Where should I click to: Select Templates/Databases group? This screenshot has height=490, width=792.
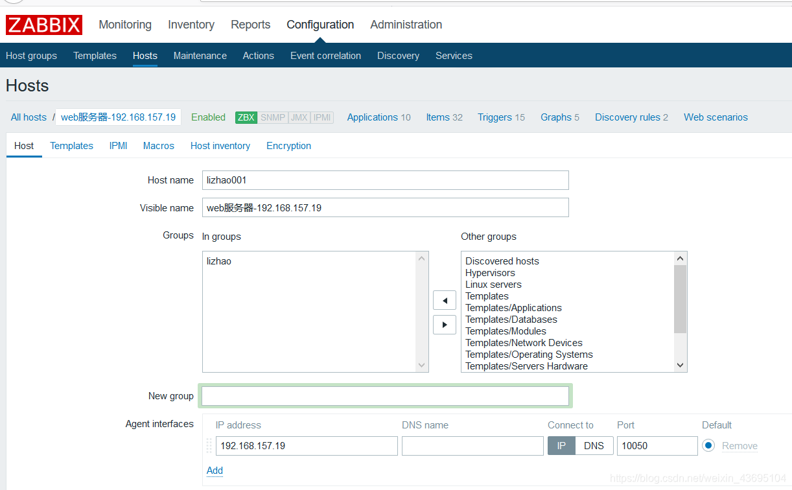click(511, 320)
